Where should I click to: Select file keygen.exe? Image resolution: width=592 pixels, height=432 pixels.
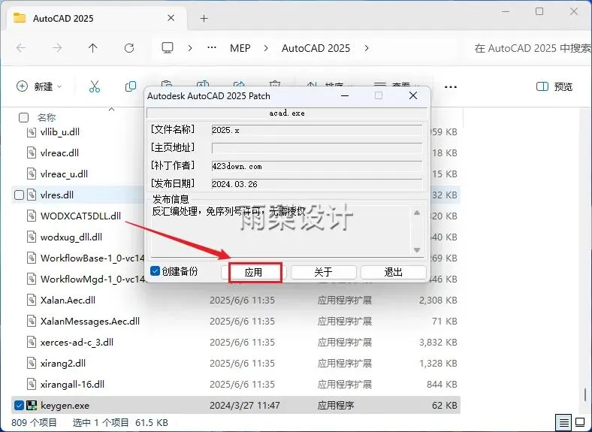coord(65,406)
